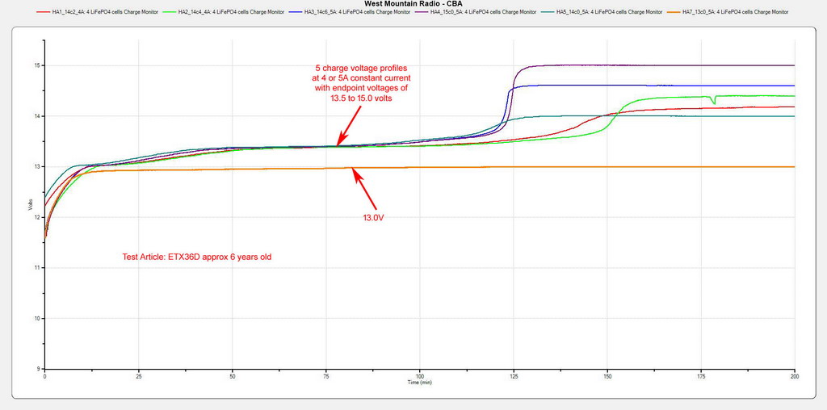The width and height of the screenshot is (827, 410).
Task: Click the 125 tick on the time axis
Action: tap(513, 376)
